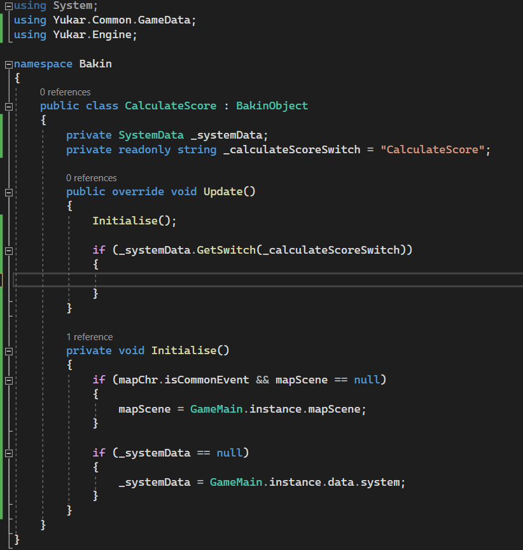The image size is (523, 550).
Task: Click the "CalculateScore" string literal
Action: pos(433,149)
